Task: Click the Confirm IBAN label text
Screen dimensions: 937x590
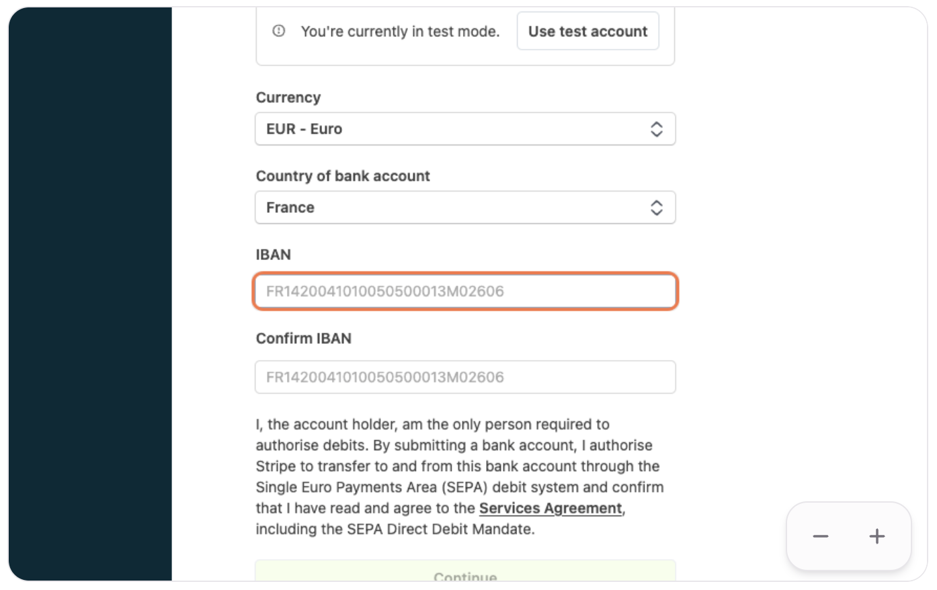Action: pyautogui.click(x=304, y=338)
